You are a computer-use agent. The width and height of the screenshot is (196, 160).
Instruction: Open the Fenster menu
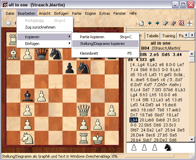click(119, 13)
